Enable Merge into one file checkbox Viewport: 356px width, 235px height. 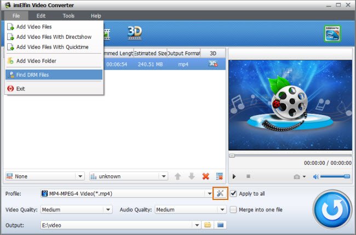pos(233,209)
